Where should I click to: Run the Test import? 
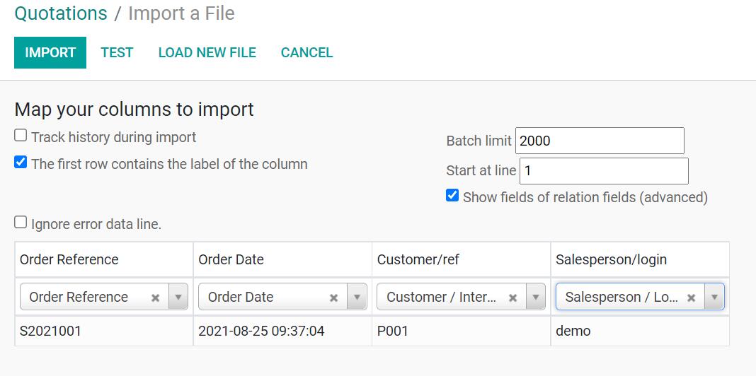tap(117, 52)
